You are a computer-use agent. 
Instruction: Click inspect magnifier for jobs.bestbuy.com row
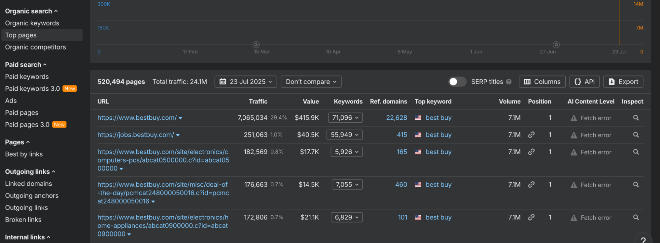tap(636, 135)
